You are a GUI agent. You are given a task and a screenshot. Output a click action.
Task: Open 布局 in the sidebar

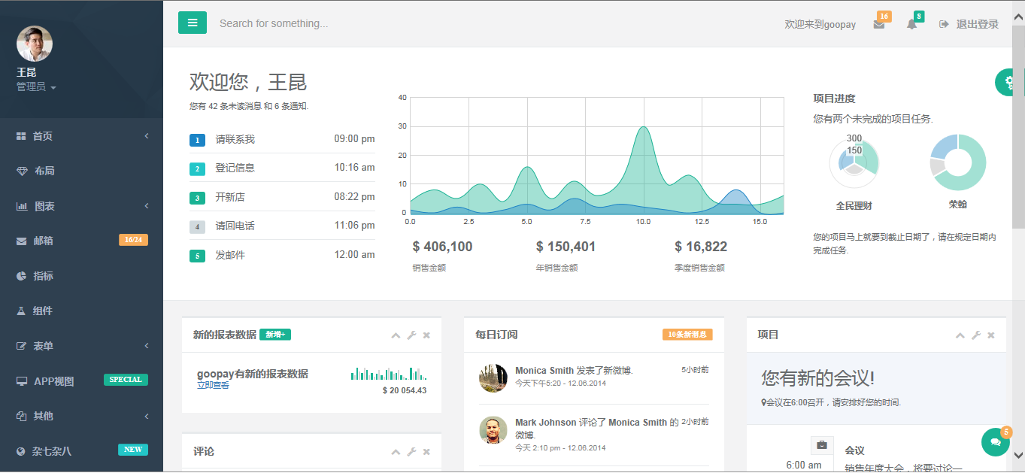tap(44, 171)
